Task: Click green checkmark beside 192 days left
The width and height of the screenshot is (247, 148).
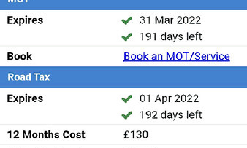Action: pyautogui.click(x=127, y=115)
